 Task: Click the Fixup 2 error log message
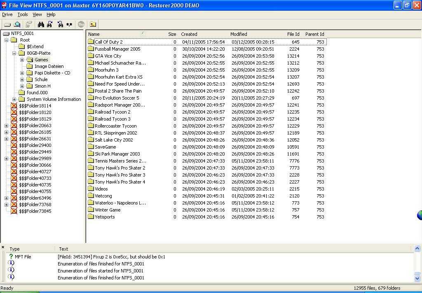[111, 257]
